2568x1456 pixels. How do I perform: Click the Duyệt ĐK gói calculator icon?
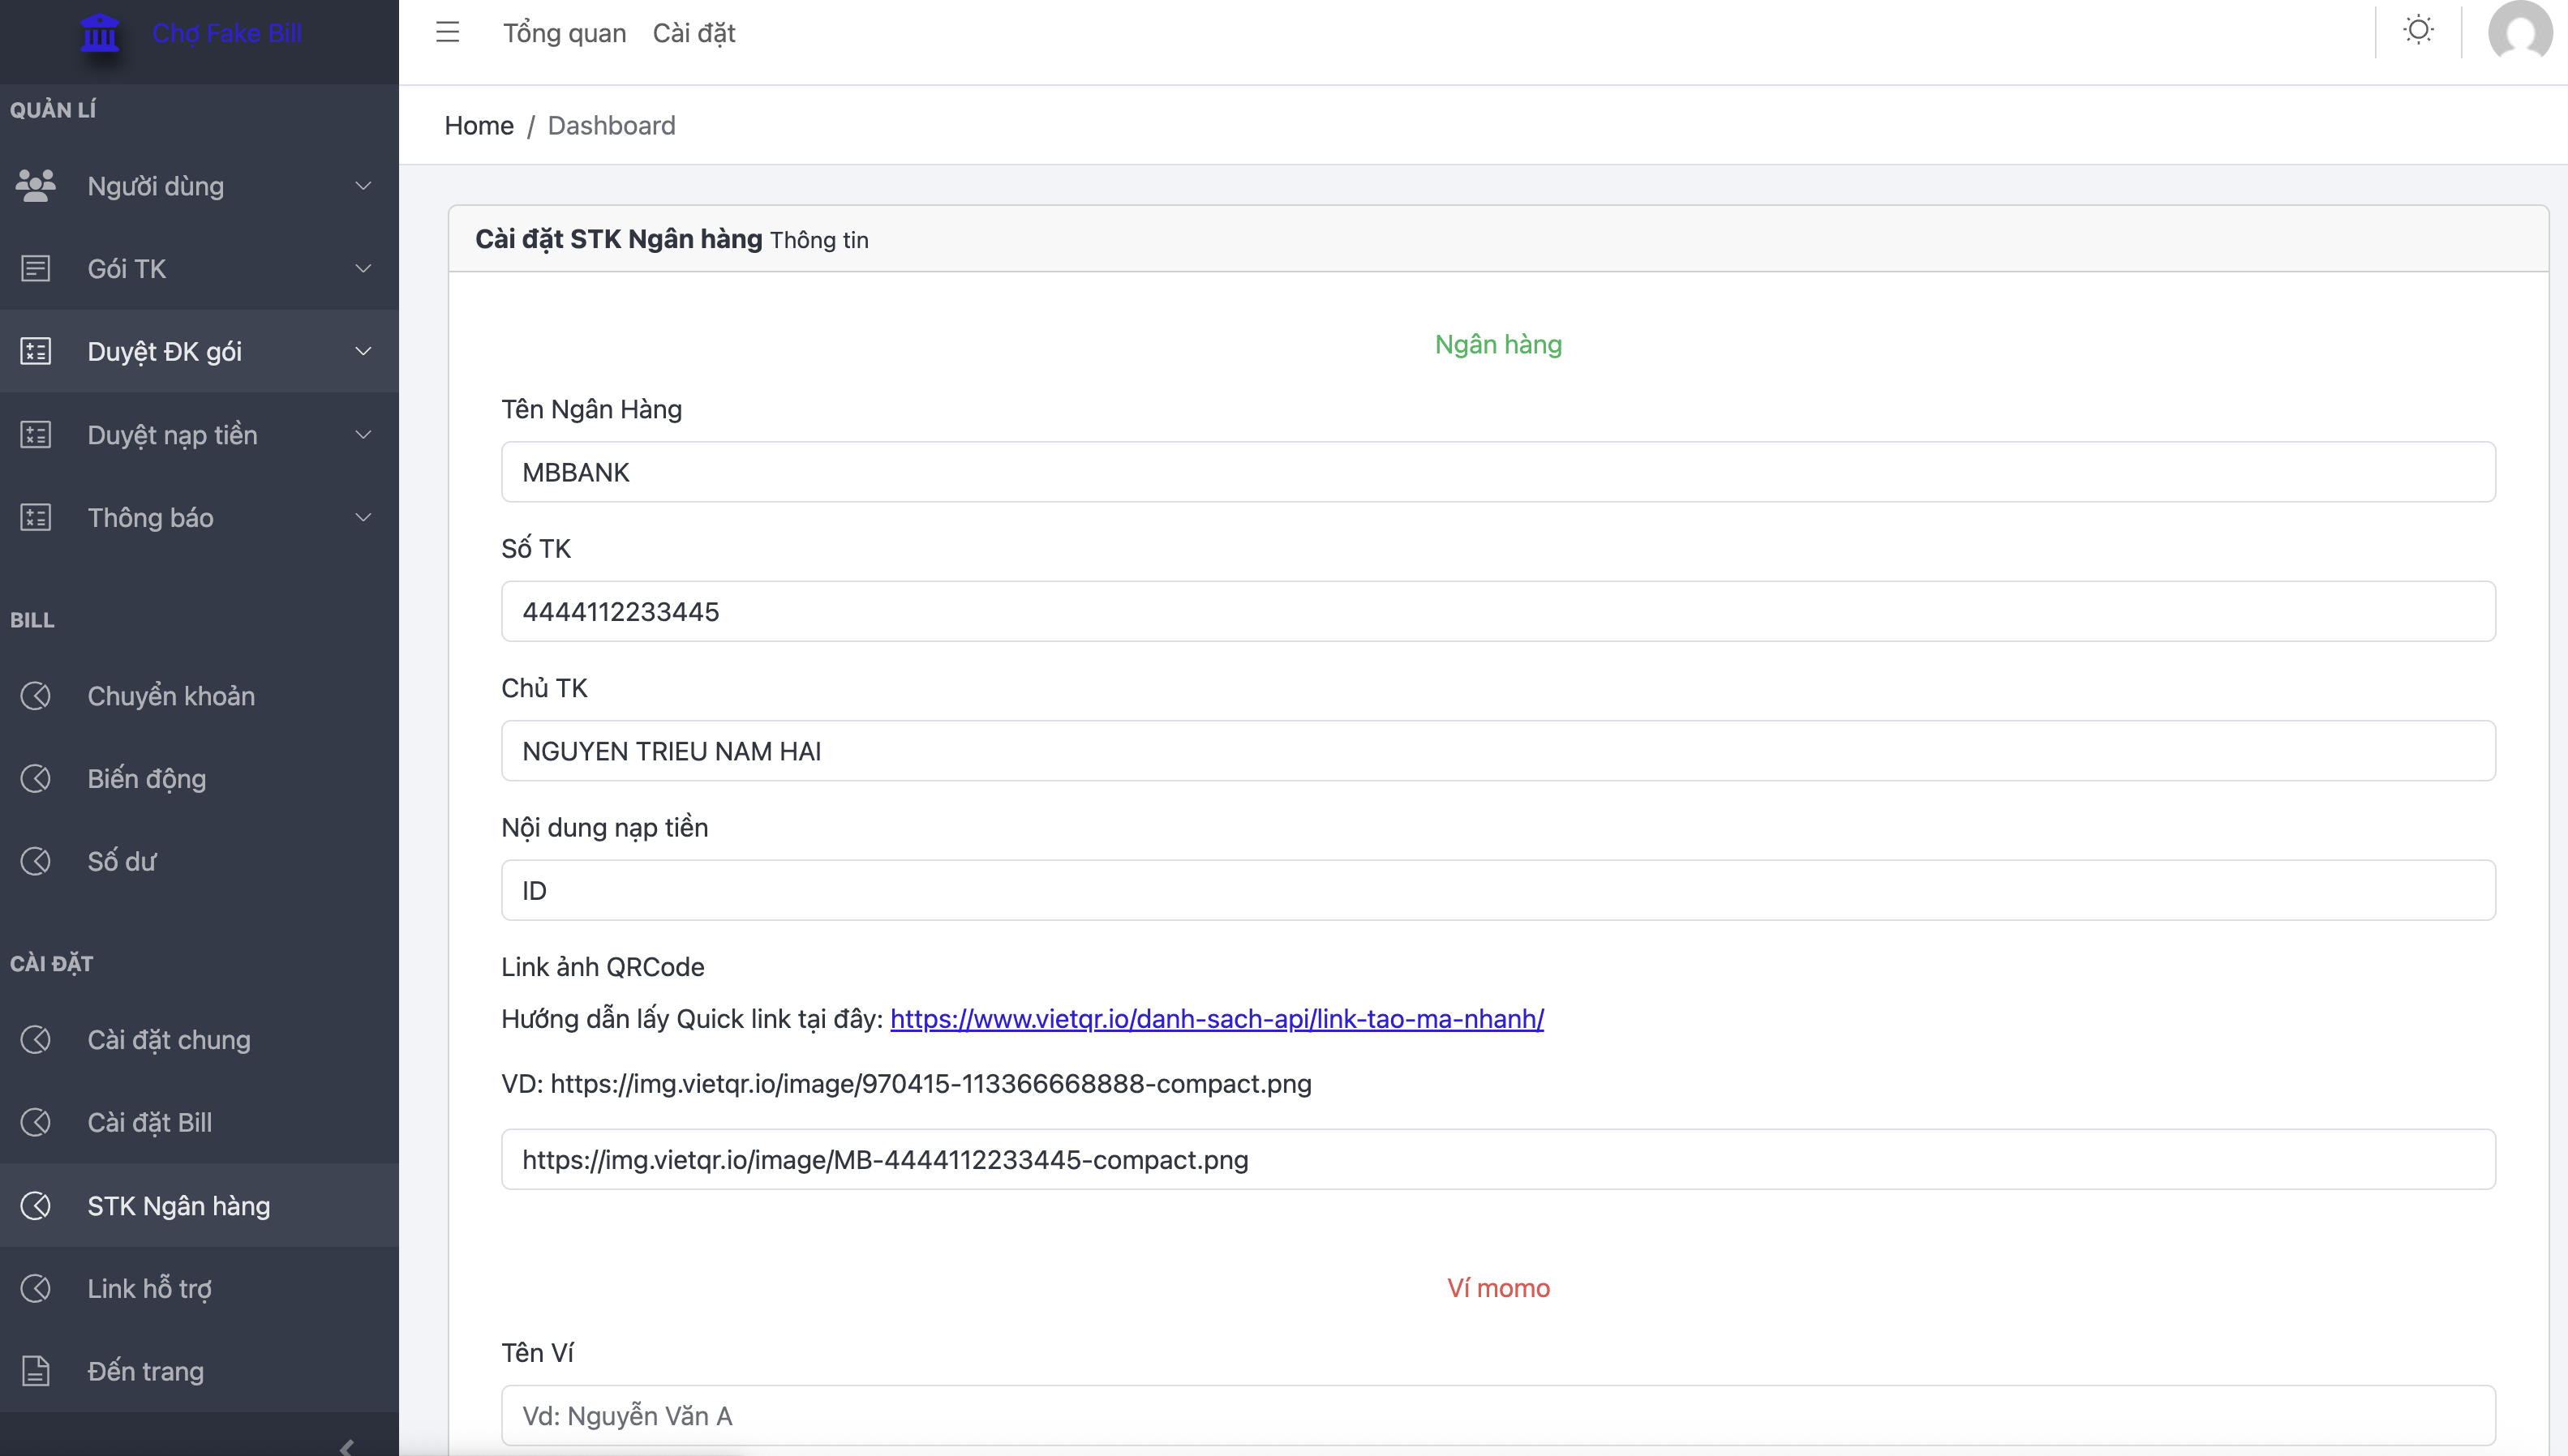click(36, 351)
